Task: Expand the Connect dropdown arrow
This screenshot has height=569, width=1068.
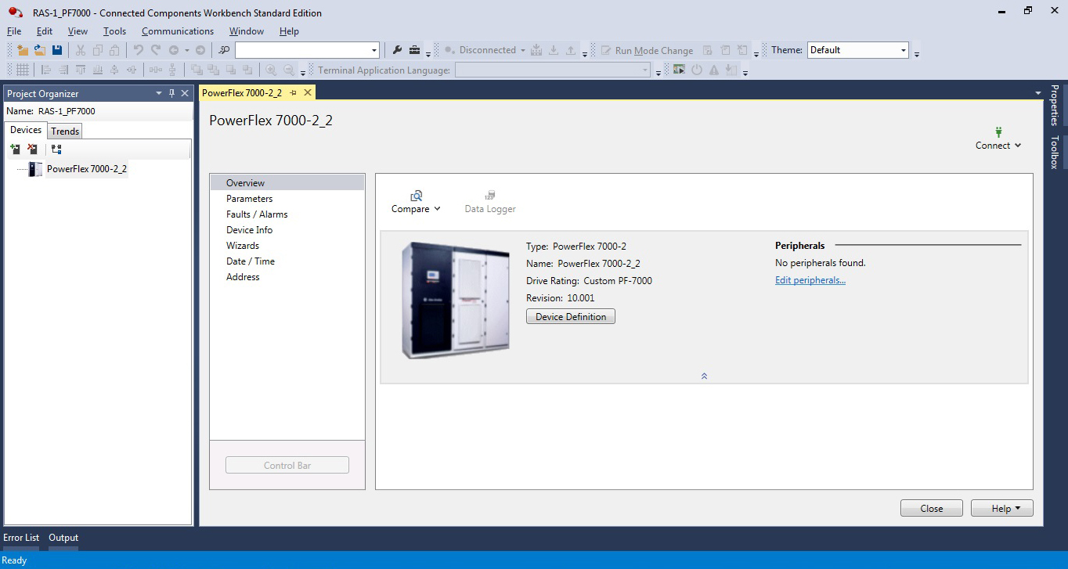Action: point(1018,146)
